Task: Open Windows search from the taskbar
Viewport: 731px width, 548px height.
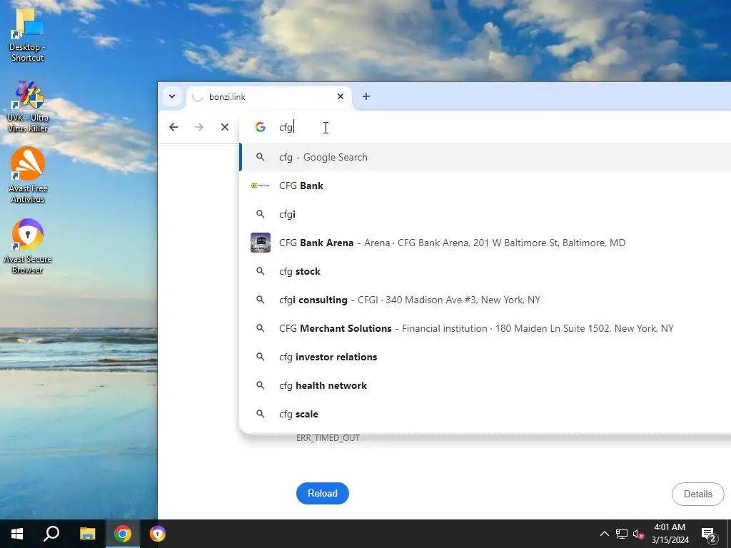Action: click(51, 534)
